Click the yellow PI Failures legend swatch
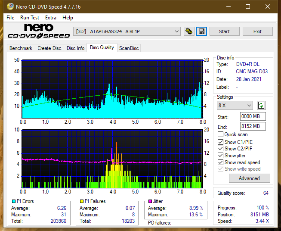This screenshot has height=231, width=281. click(81, 201)
